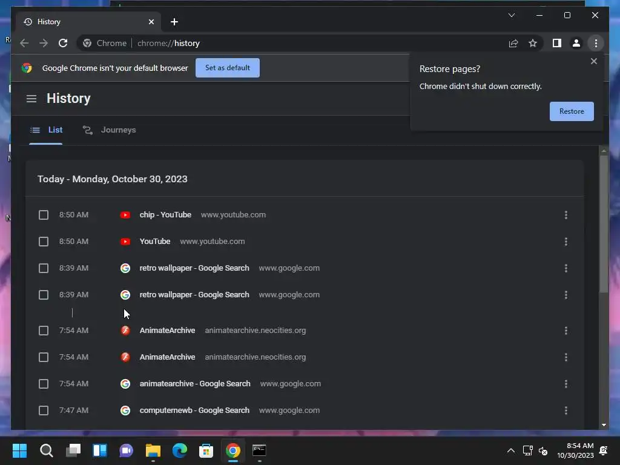Open the History hamburger menu
Screen dimensions: 620x465
pyautogui.click(x=31, y=99)
